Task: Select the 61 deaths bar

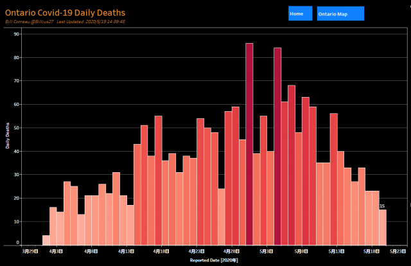Action: point(284,173)
